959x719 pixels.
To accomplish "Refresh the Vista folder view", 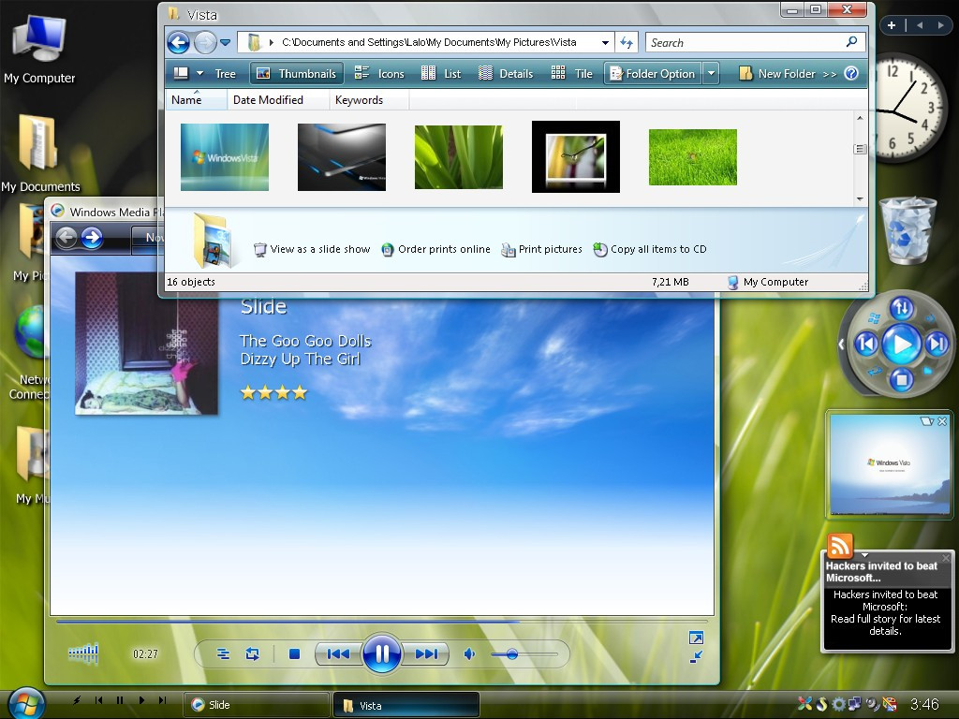I will click(627, 43).
